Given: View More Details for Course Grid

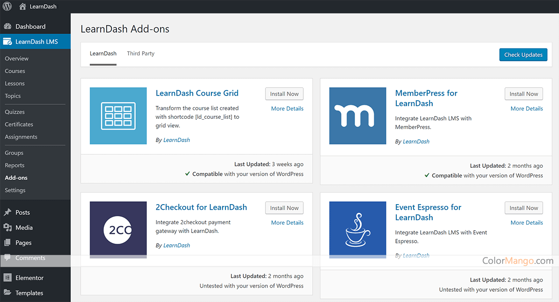Looking at the screenshot, I should click(x=287, y=109).
